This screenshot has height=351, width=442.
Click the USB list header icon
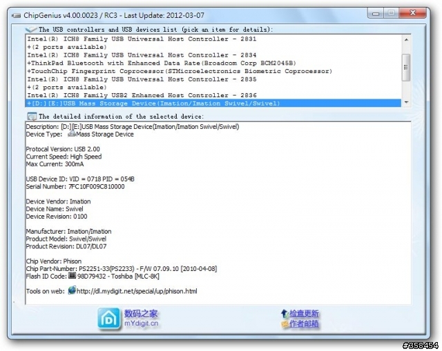click(31, 29)
